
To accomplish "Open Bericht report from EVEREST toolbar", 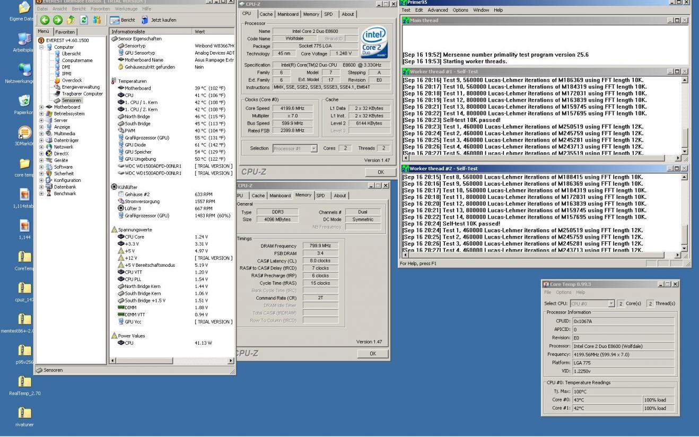I will click(123, 20).
